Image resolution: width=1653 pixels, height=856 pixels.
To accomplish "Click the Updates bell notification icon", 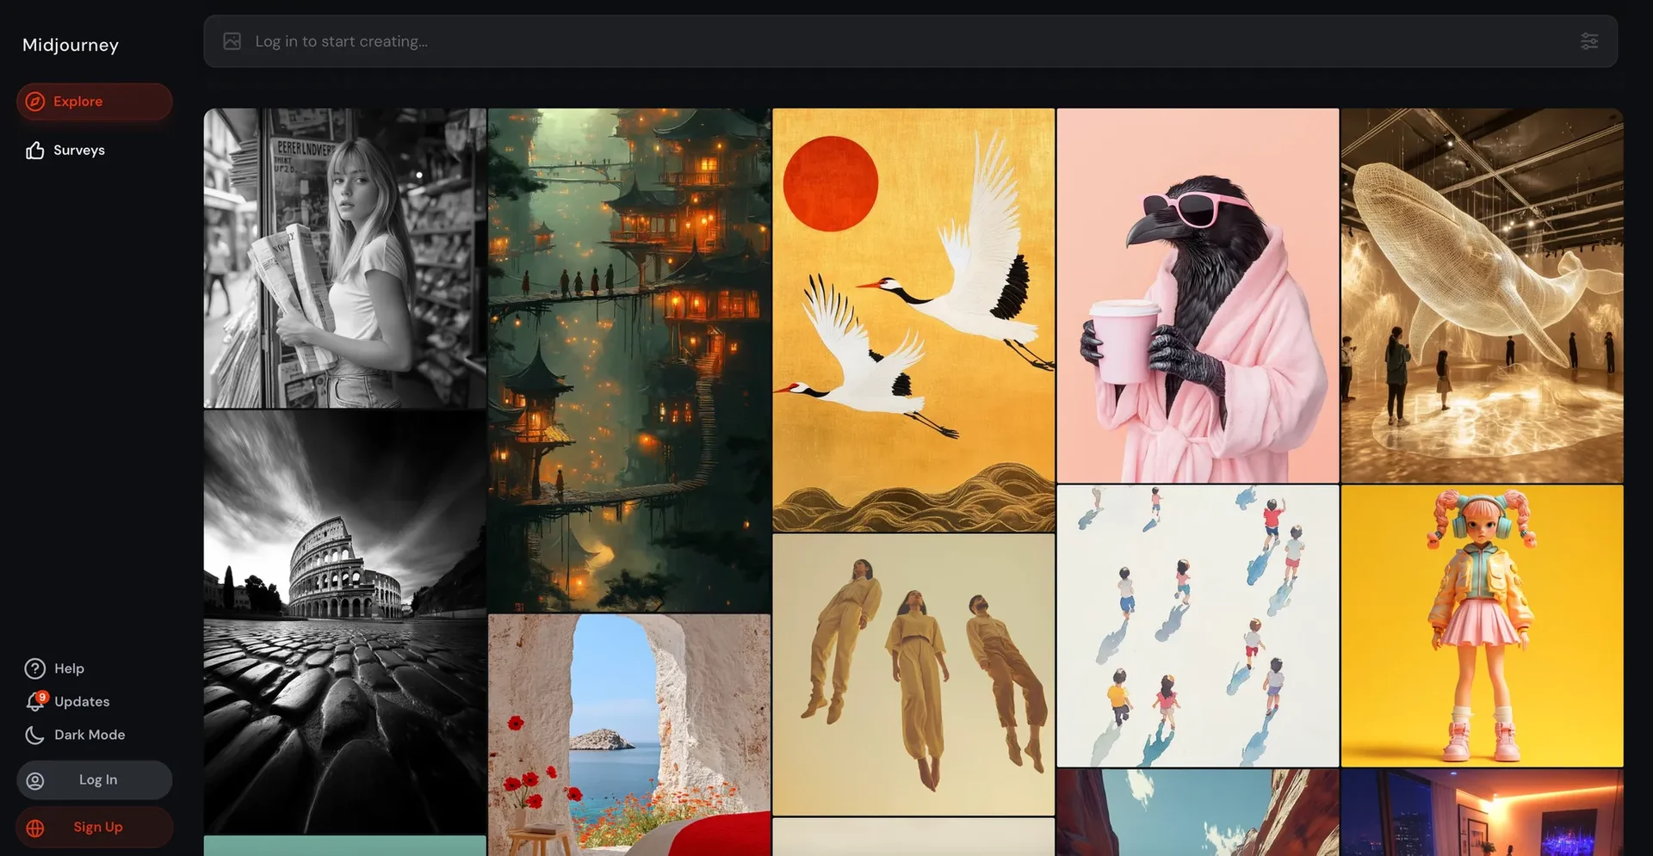I will point(35,702).
